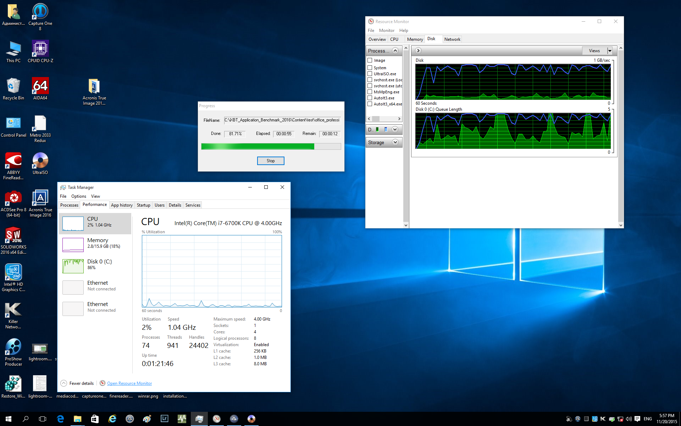681x426 pixels.
Task: Open the CPUID CPU-Z desktop shortcut
Action: (40, 49)
